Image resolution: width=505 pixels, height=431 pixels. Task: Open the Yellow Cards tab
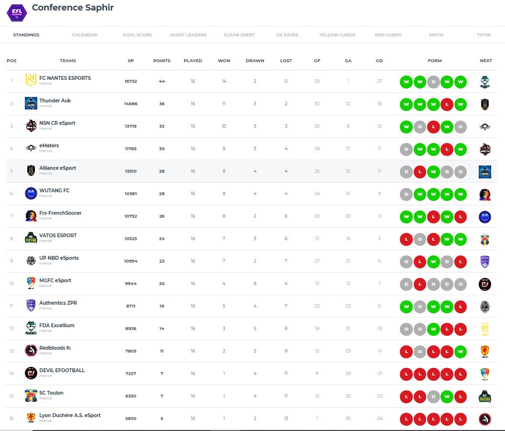click(337, 35)
